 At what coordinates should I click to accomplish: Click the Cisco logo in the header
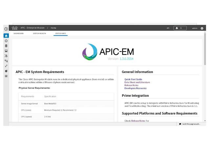(15, 28)
